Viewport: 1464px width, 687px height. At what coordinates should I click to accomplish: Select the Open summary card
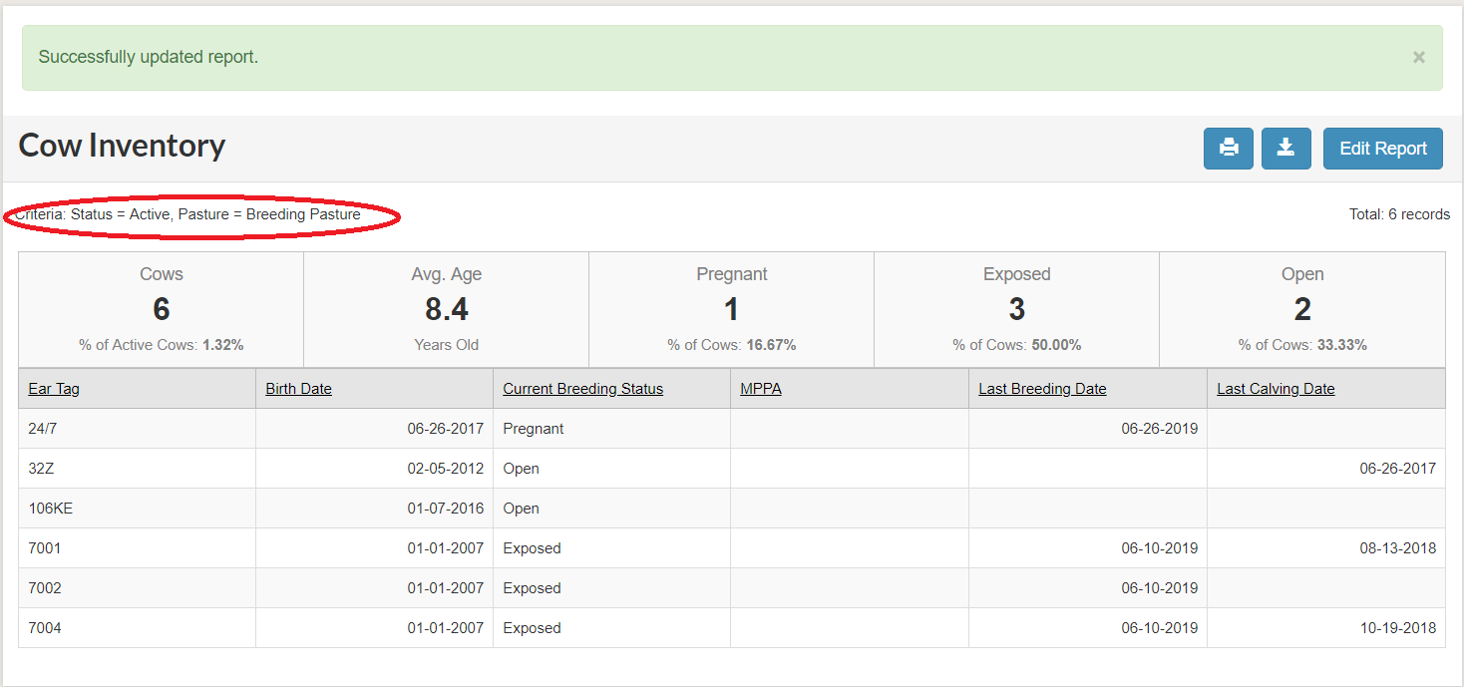click(x=1302, y=308)
